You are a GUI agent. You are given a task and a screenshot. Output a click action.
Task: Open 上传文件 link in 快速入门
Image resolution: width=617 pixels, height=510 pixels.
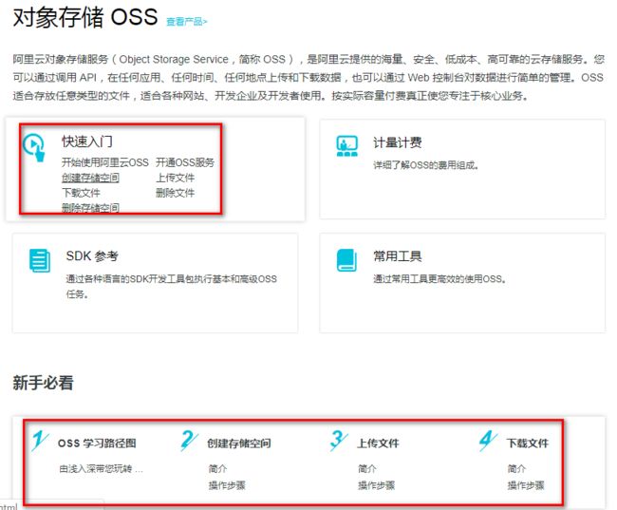point(175,178)
